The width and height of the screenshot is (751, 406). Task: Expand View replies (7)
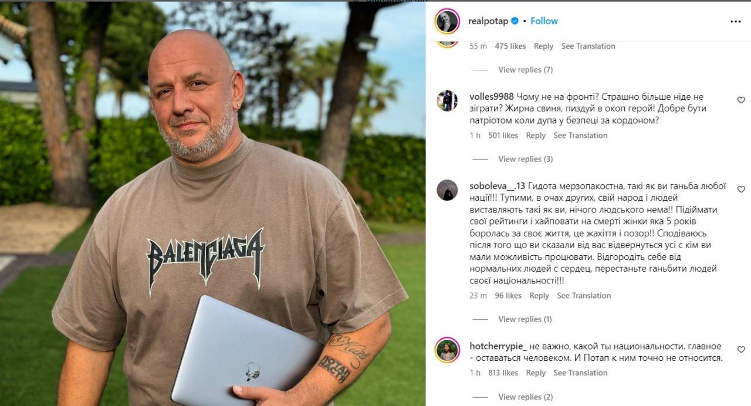coord(525,70)
